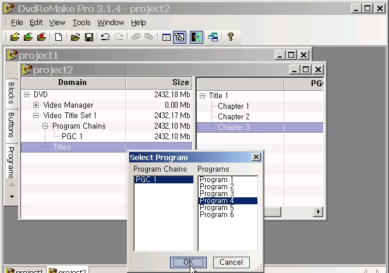
Task: Click the red import folder icon
Action: (42, 37)
